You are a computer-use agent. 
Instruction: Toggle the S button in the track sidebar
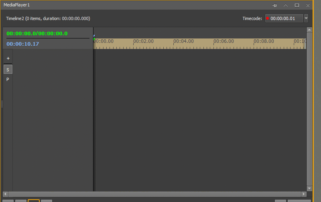pyautogui.click(x=8, y=69)
